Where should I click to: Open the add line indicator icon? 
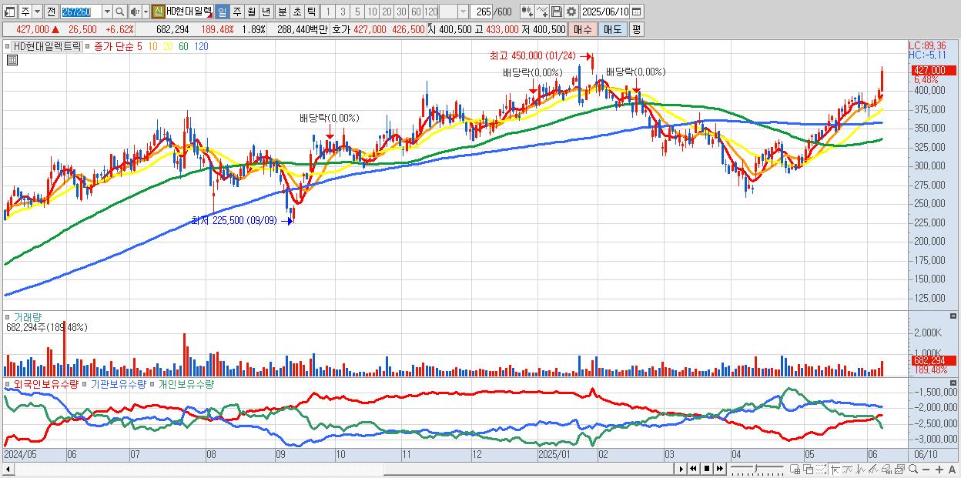coord(542,12)
